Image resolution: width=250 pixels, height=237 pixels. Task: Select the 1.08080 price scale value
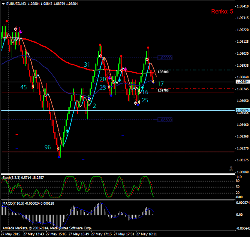(x=243, y=172)
